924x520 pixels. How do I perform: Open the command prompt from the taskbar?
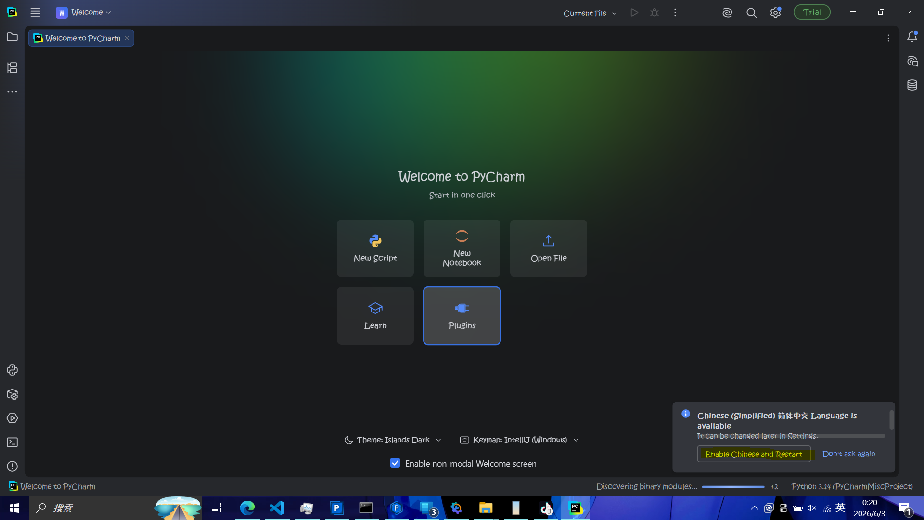(367, 508)
